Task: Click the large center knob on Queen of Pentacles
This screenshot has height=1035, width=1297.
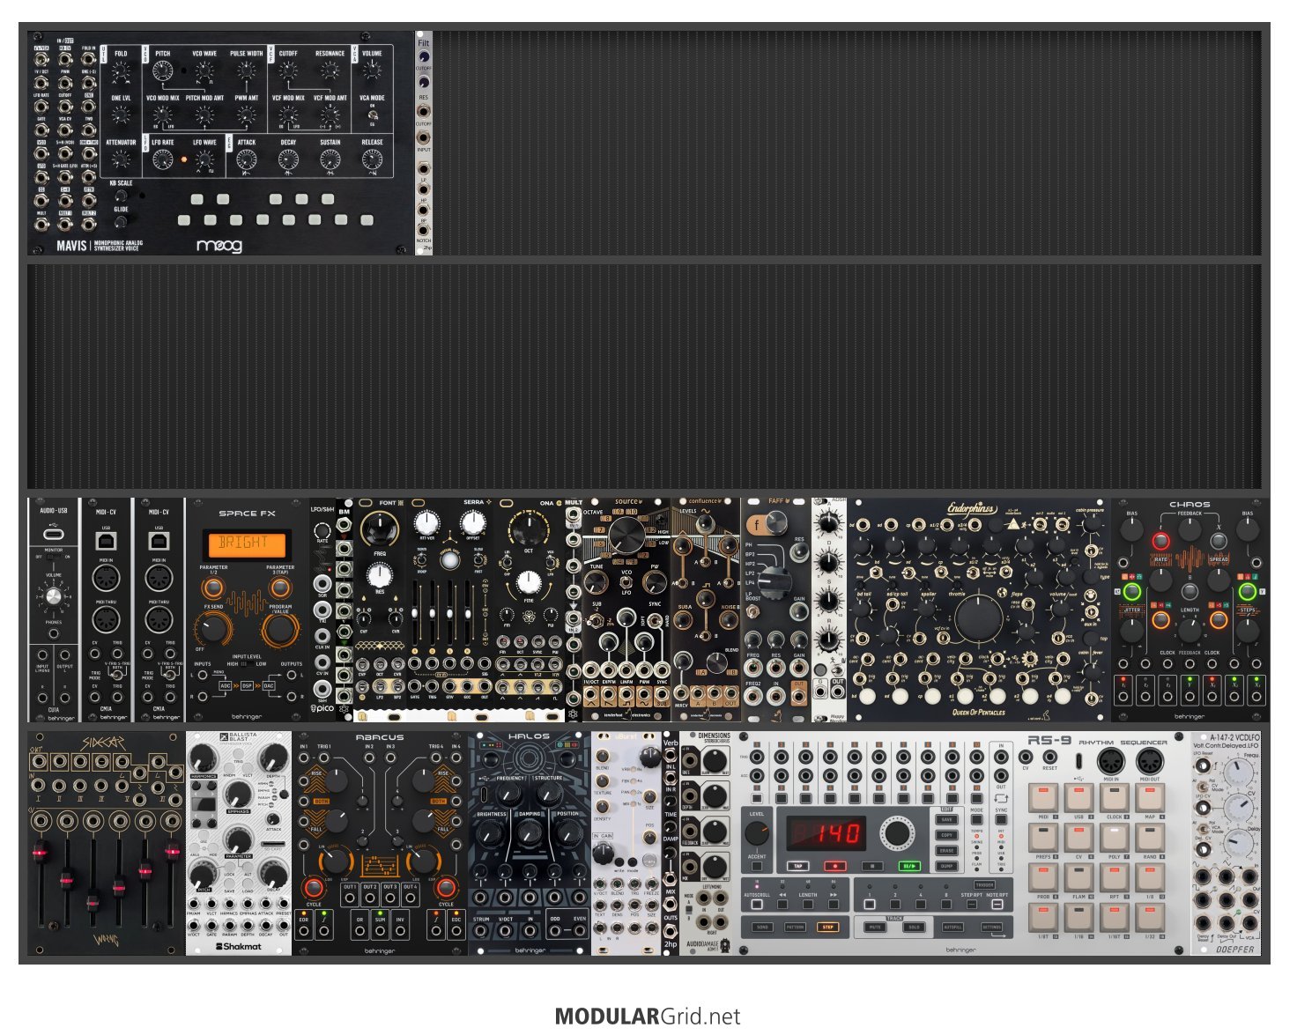Action: pyautogui.click(x=978, y=617)
